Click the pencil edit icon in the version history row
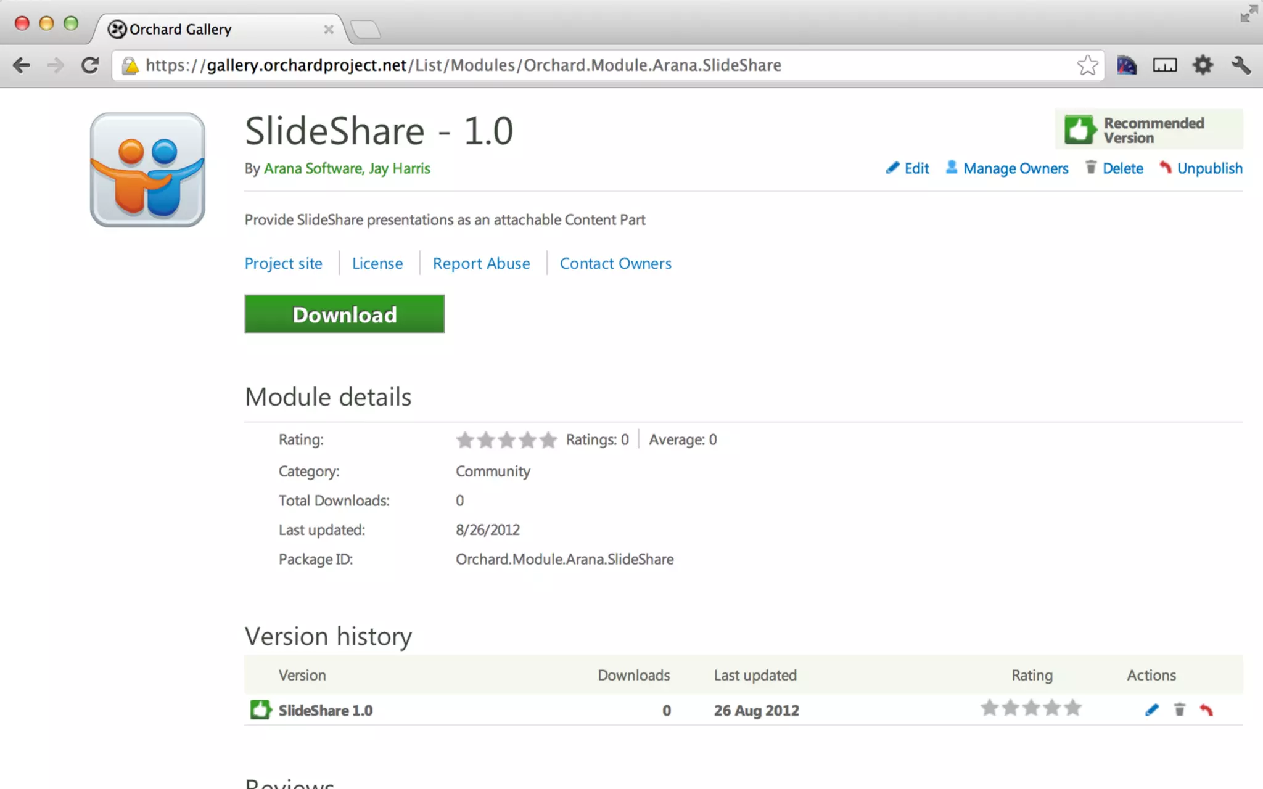This screenshot has height=789, width=1263. tap(1151, 710)
